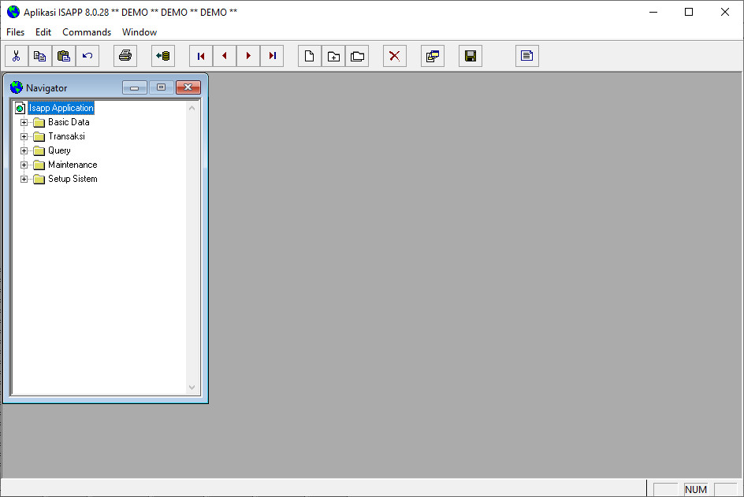This screenshot has height=497, width=744.
Task: Click the Cut scissors toolbar icon
Action: (x=16, y=56)
